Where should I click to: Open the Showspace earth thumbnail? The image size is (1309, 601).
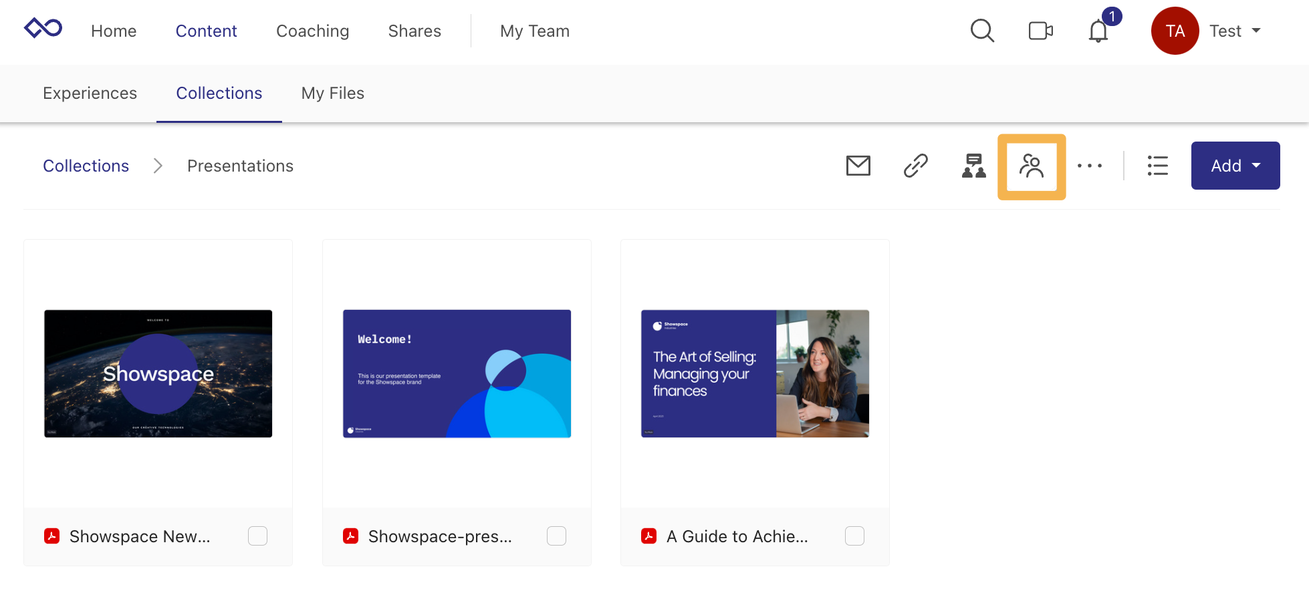click(158, 373)
